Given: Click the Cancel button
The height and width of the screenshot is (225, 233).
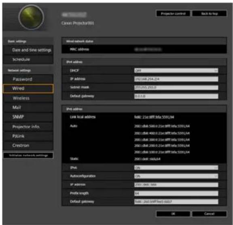Looking at the screenshot, I should tap(209, 214).
